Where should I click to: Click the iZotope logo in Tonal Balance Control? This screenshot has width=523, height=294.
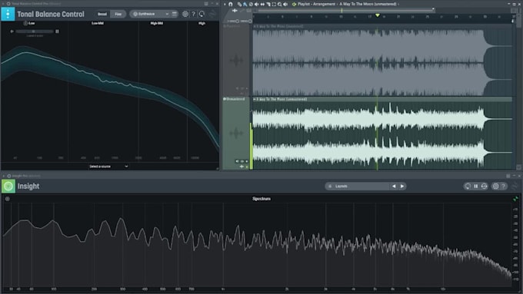click(x=212, y=14)
